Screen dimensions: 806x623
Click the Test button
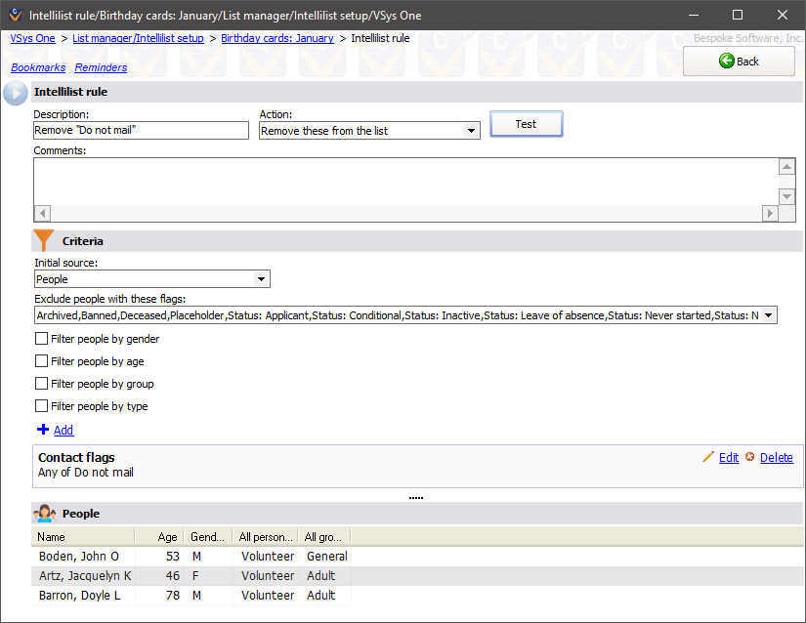coord(526,124)
